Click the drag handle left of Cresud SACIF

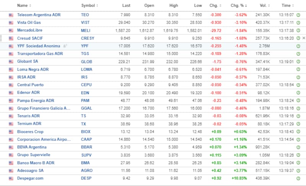click(2, 38)
